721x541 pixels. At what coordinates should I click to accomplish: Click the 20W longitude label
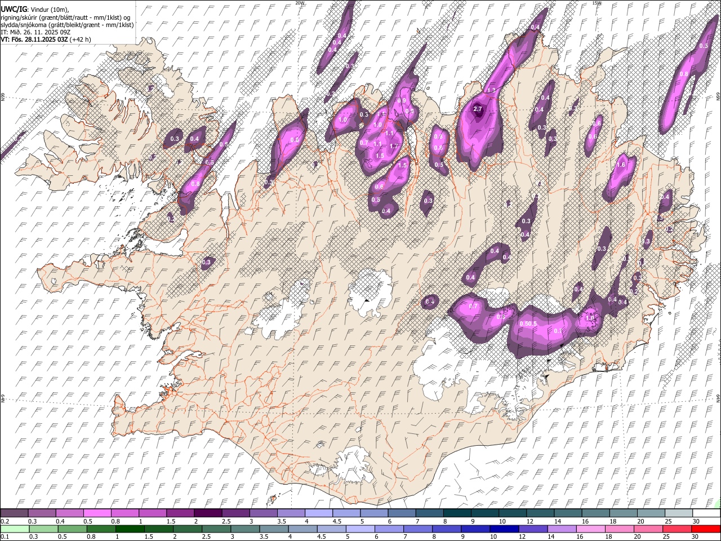coord(300,3)
